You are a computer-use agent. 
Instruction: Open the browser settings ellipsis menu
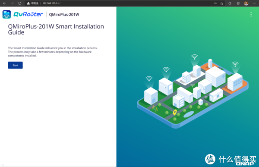pos(254,3)
